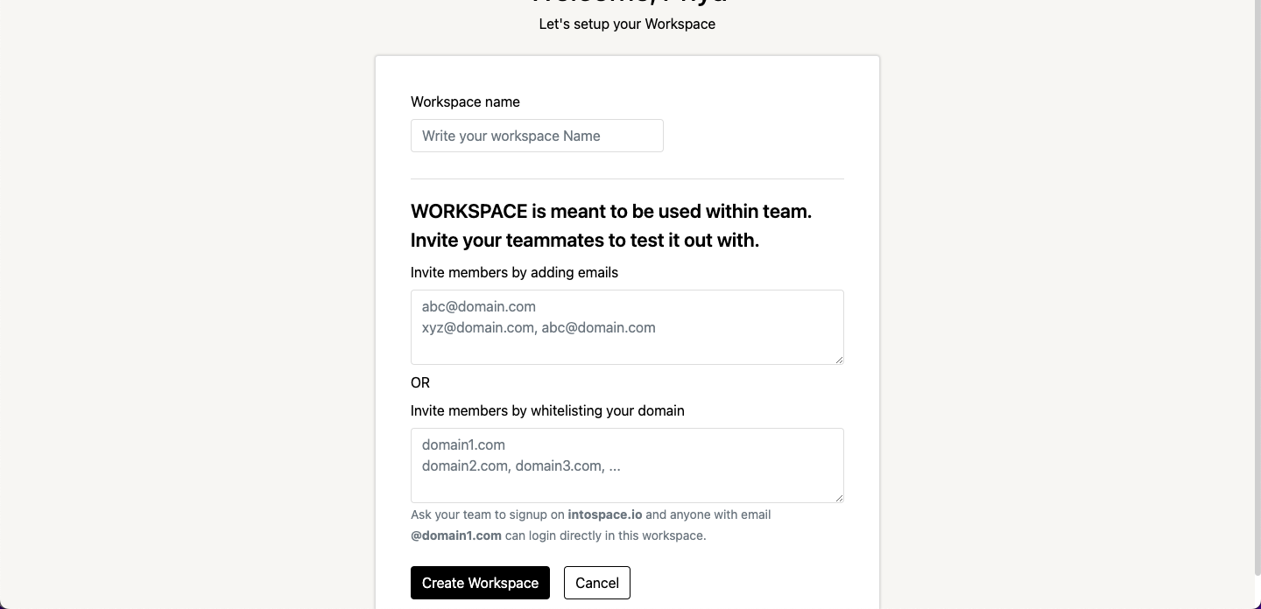Click the bold intospace.io text
This screenshot has height=609, width=1261.
pyautogui.click(x=605, y=514)
